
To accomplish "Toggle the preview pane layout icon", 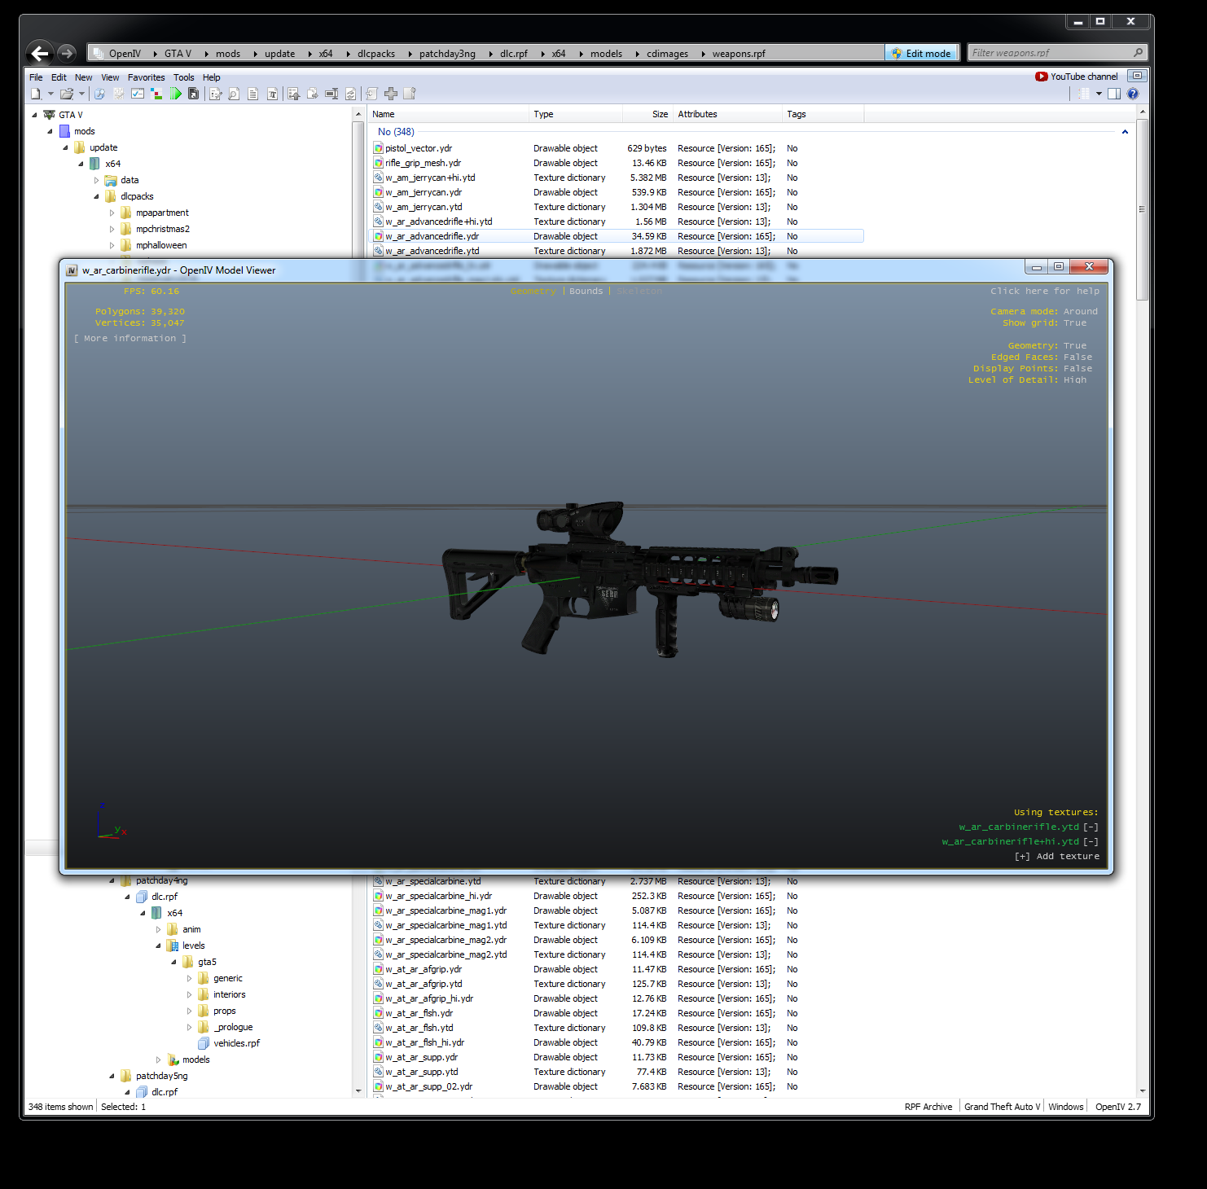I will 1114,94.
